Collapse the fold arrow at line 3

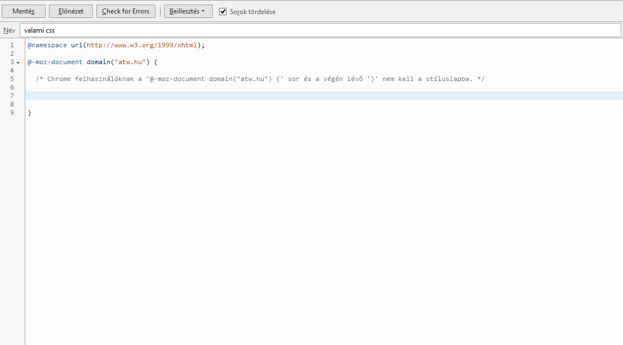(x=18, y=62)
